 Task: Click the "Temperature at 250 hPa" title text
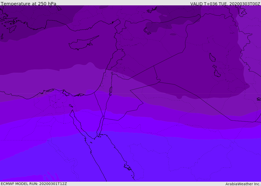click(29, 4)
